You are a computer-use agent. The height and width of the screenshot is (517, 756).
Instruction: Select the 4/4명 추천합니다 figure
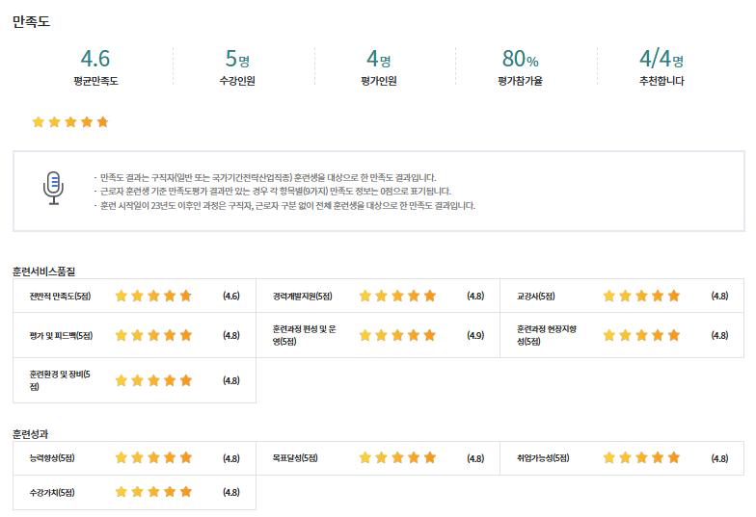tap(661, 59)
